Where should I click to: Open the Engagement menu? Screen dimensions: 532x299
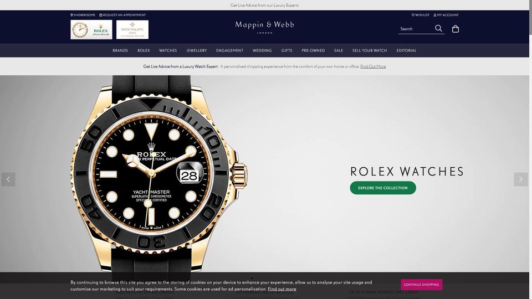click(229, 50)
